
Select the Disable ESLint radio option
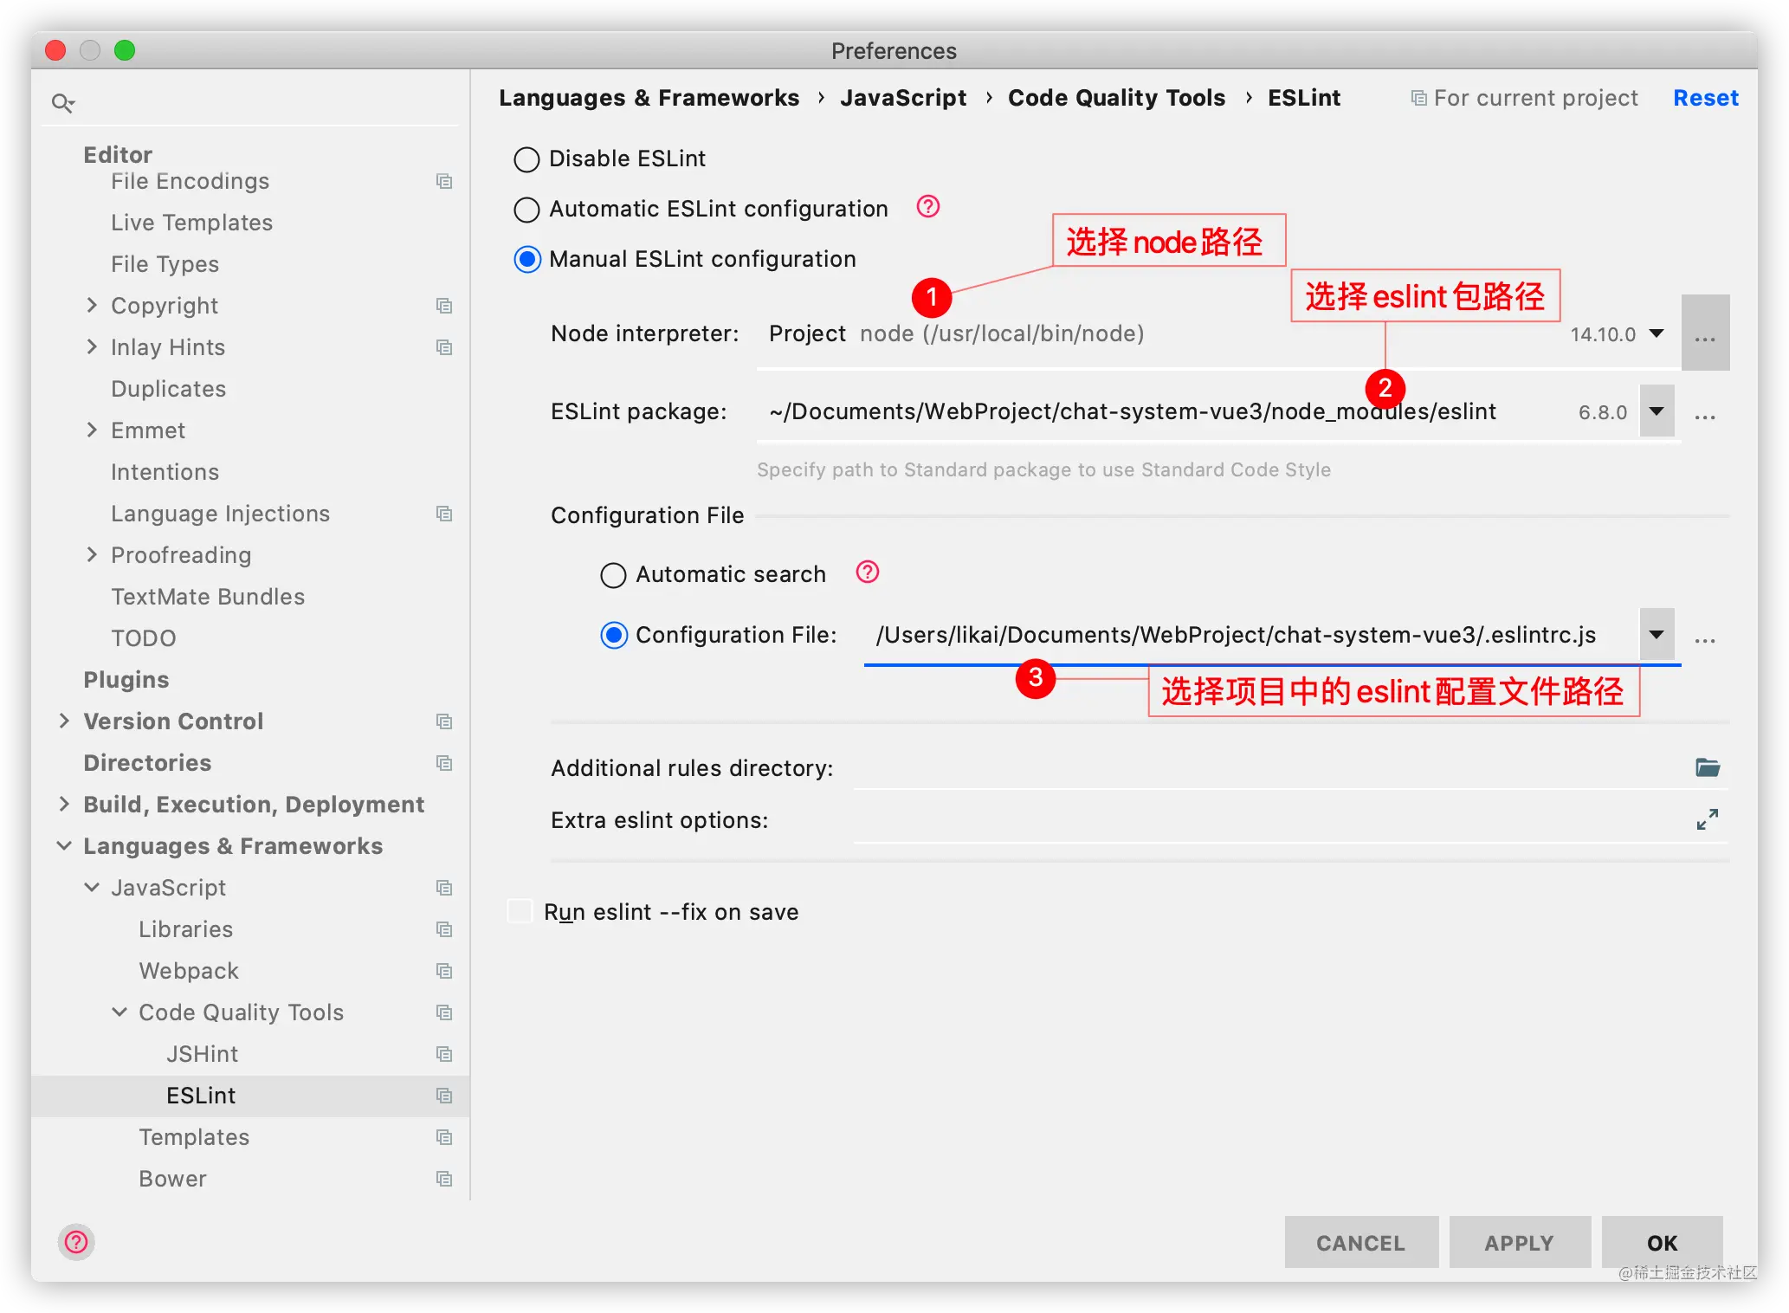pos(526,159)
